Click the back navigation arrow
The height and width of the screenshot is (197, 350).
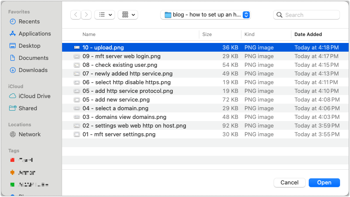click(76, 15)
